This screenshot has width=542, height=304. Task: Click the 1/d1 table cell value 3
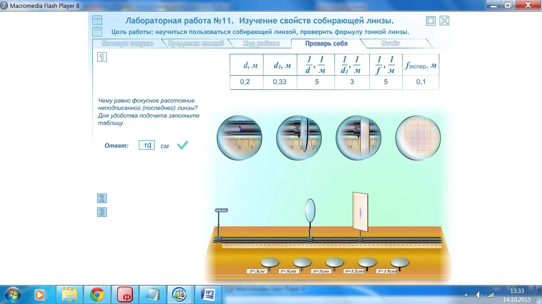click(x=352, y=82)
